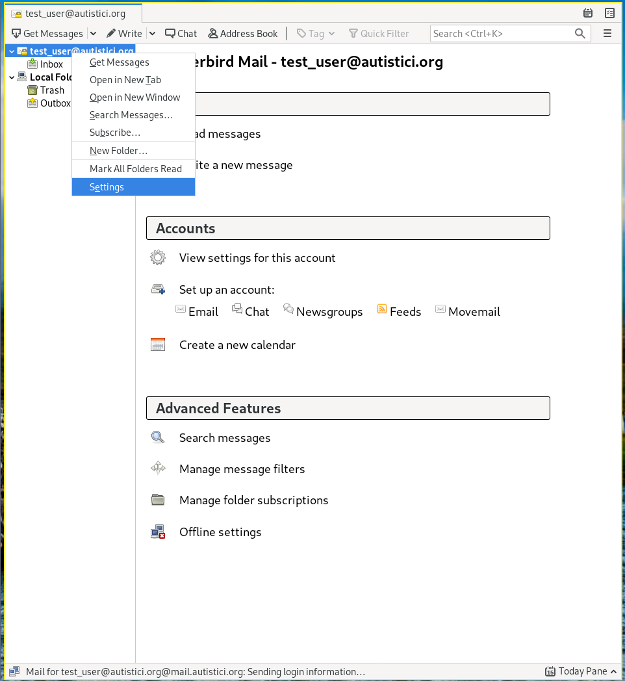Open Manage message filters
This screenshot has height=681, width=625.
point(242,469)
